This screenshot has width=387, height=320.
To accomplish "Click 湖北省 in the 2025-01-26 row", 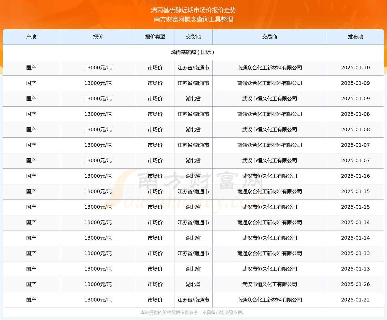I will click(193, 284).
